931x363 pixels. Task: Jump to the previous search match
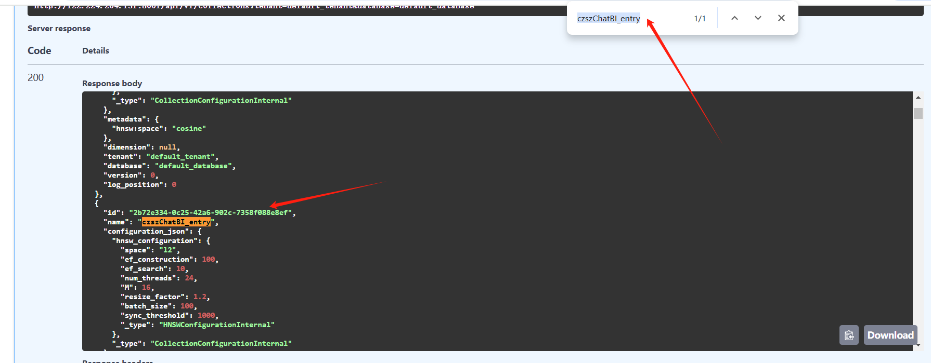pos(734,18)
